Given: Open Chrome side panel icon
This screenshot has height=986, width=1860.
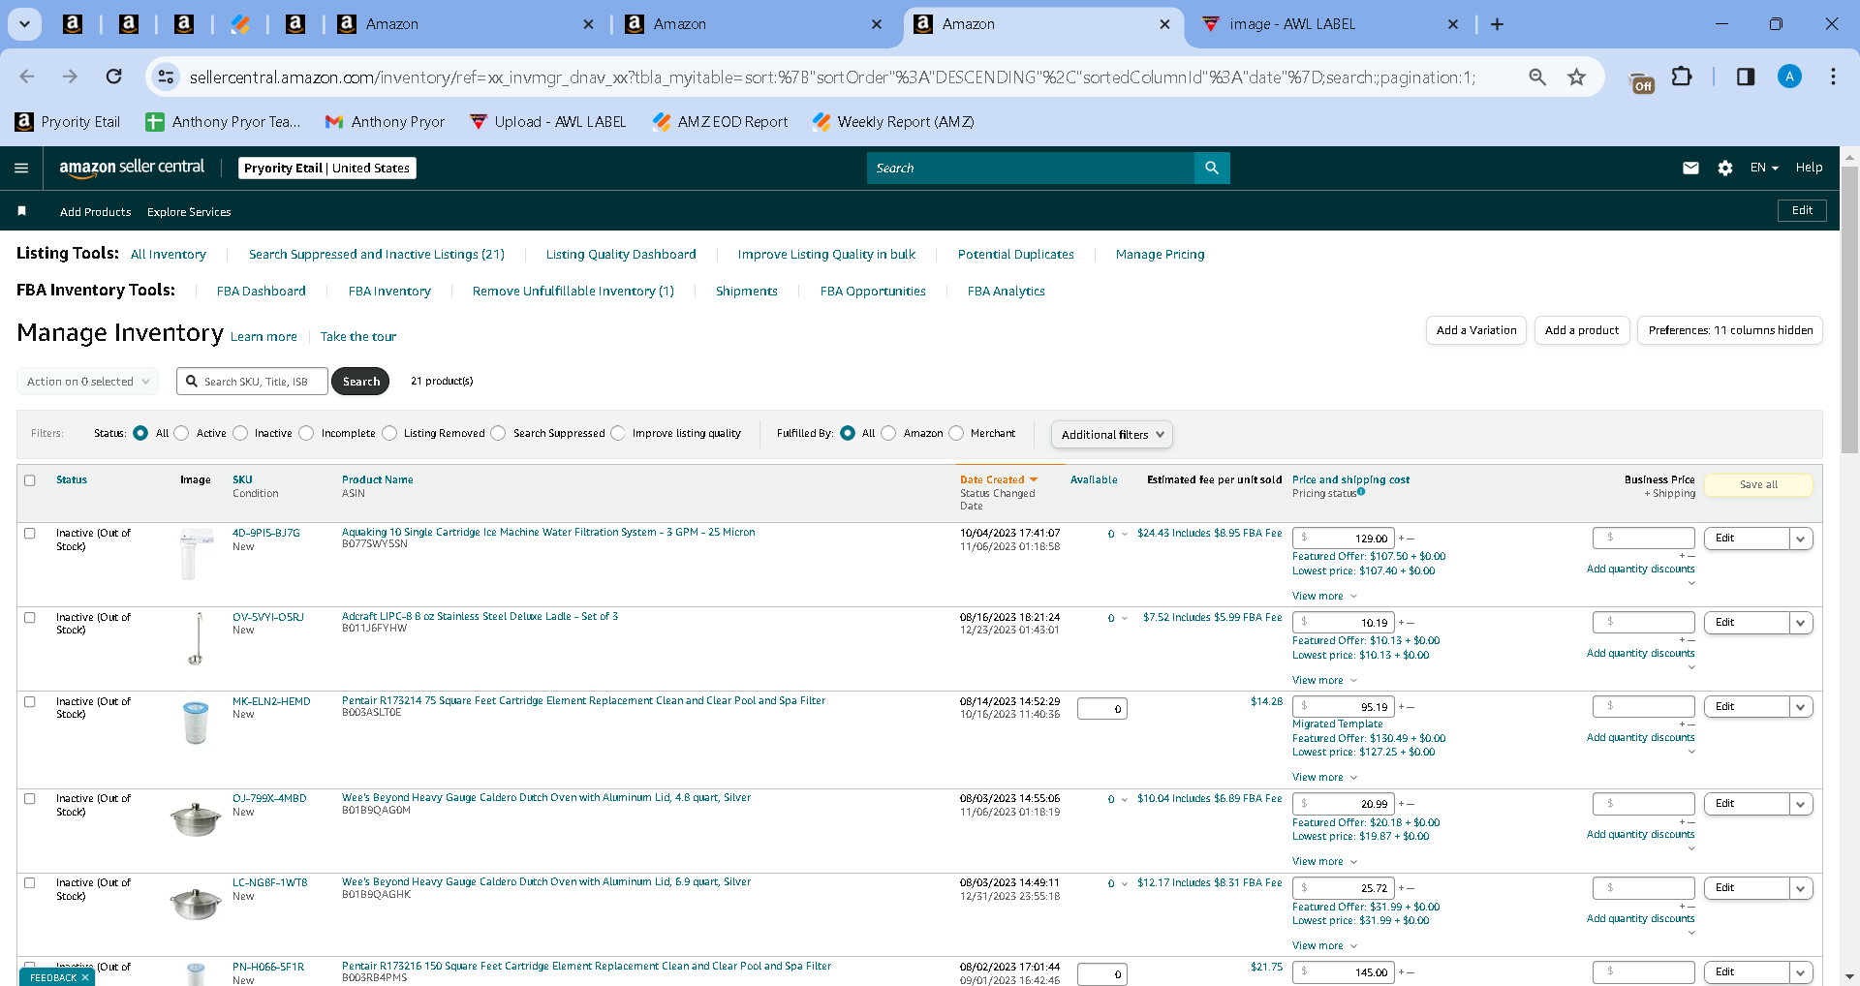Looking at the screenshot, I should point(1745,77).
